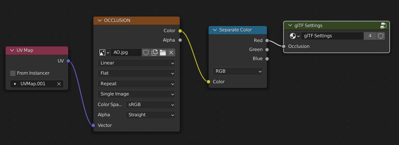
Task: Click glTF Settings Occlusion input socket
Action: pos(284,46)
